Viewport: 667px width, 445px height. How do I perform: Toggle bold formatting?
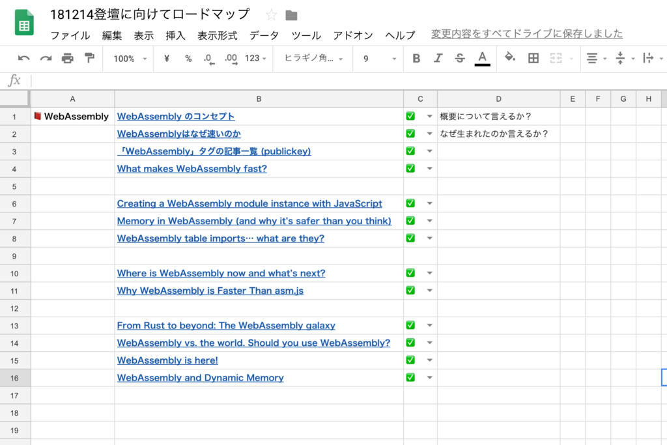pyautogui.click(x=416, y=58)
